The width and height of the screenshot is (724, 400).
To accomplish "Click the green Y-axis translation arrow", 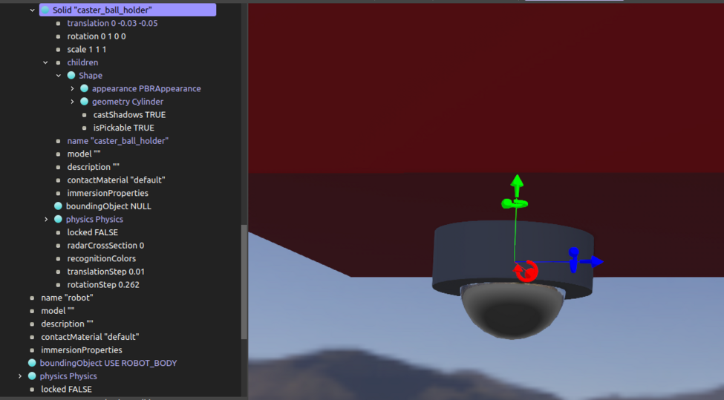I will pos(517,182).
